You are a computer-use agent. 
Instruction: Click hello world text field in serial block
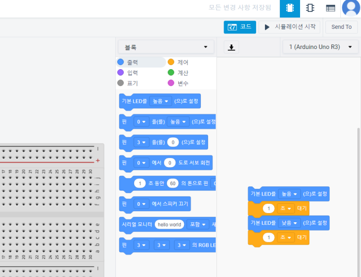169,224
